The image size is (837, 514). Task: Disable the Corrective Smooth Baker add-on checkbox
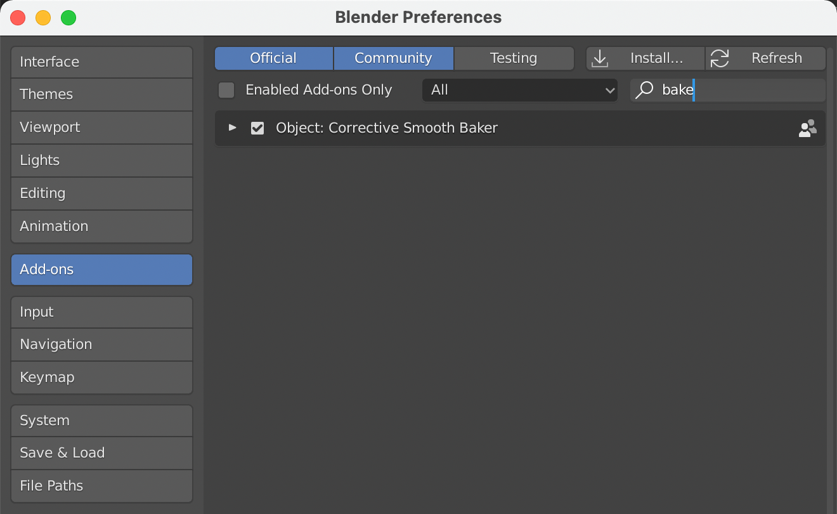click(257, 128)
